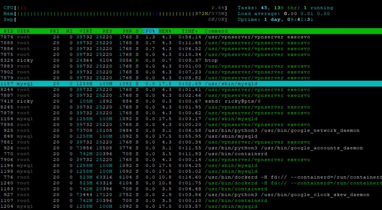Select the PID column header
The width and height of the screenshot is (382, 210).
pyautogui.click(x=9, y=31)
